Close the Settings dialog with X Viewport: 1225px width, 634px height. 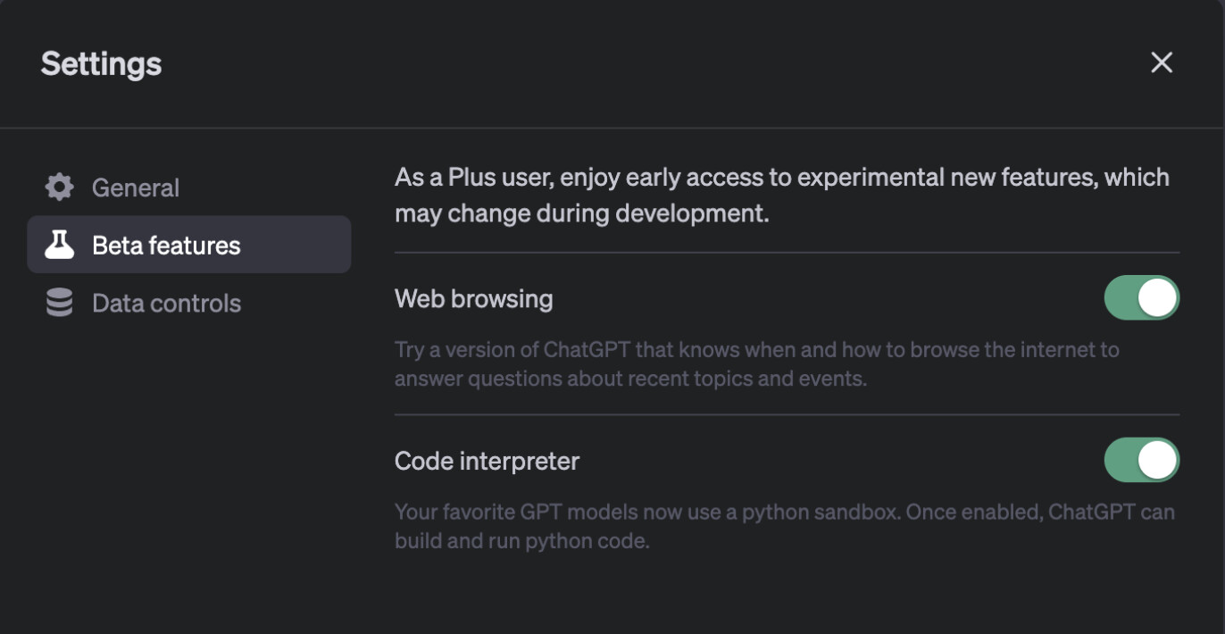pyautogui.click(x=1161, y=63)
